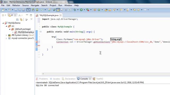Click the Run Last Tool coverage icon

pos(88,10)
